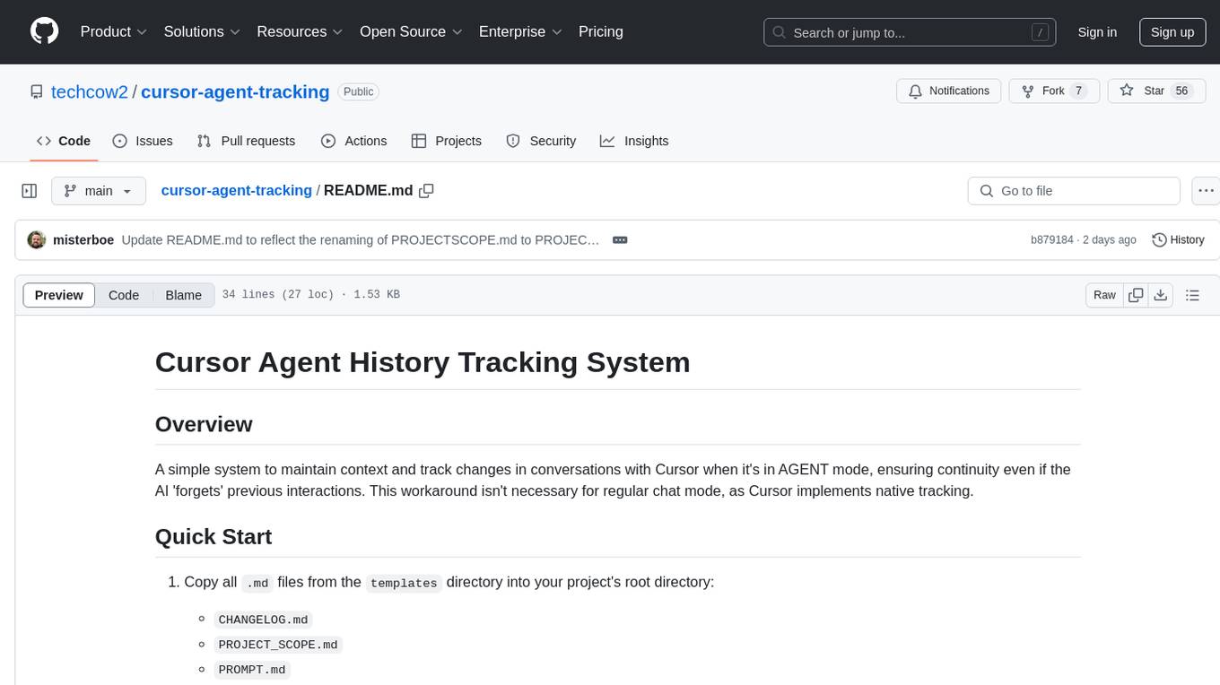Open the main branch selector
The image size is (1220, 685).
(x=99, y=191)
